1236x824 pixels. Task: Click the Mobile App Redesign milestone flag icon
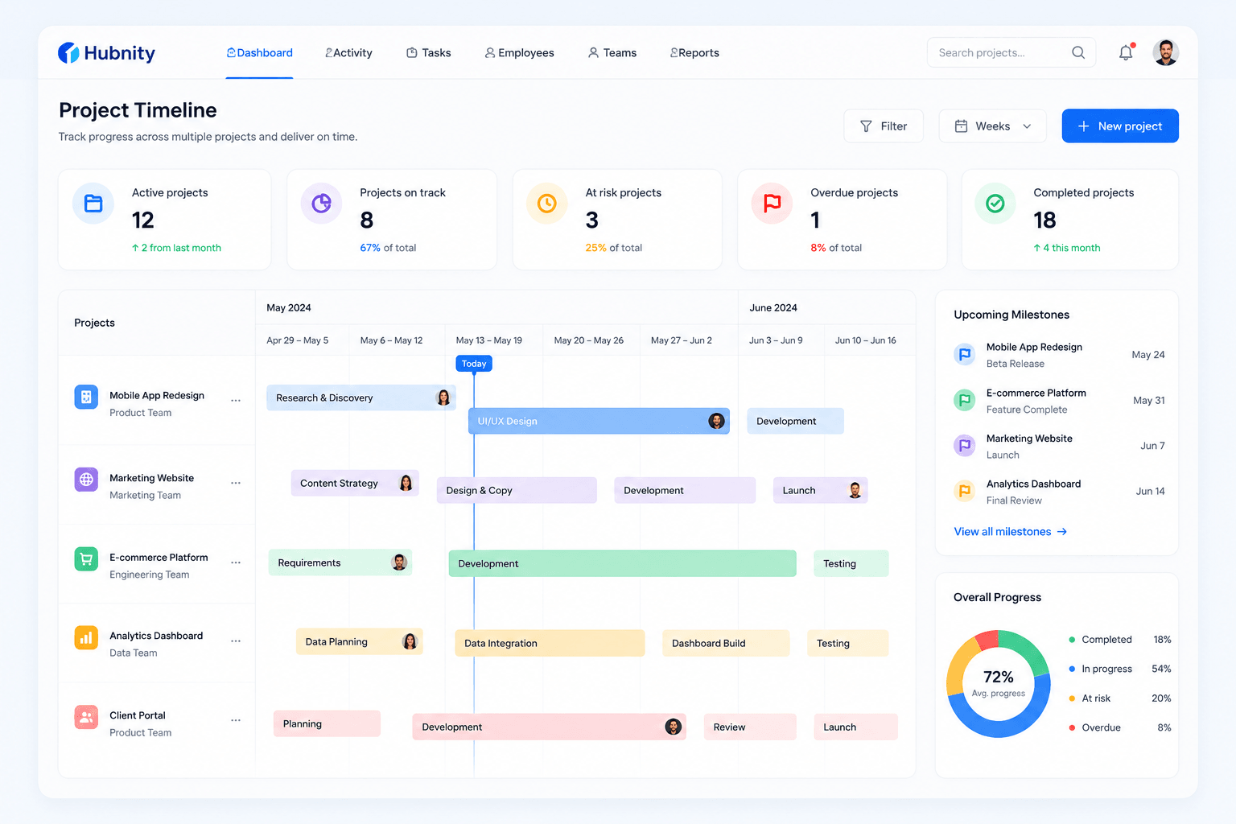pyautogui.click(x=964, y=354)
